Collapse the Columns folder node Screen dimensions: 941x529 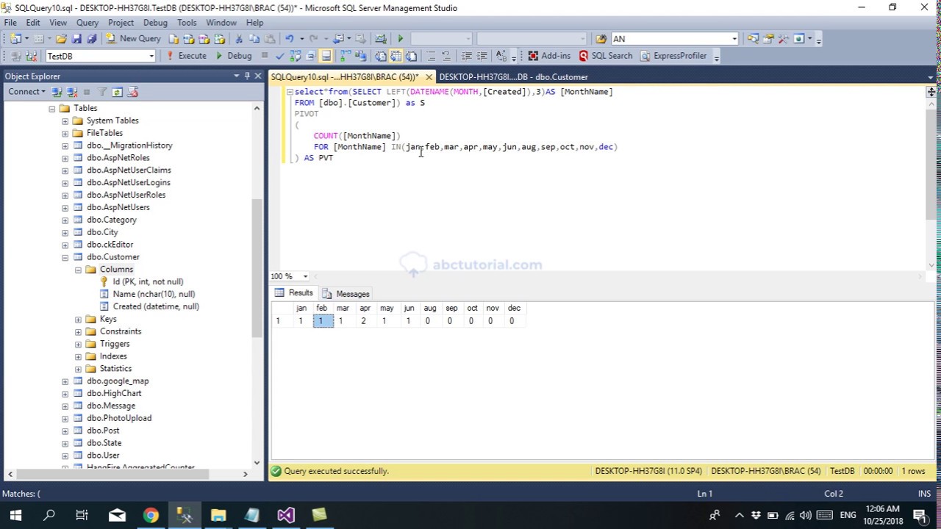tap(78, 270)
